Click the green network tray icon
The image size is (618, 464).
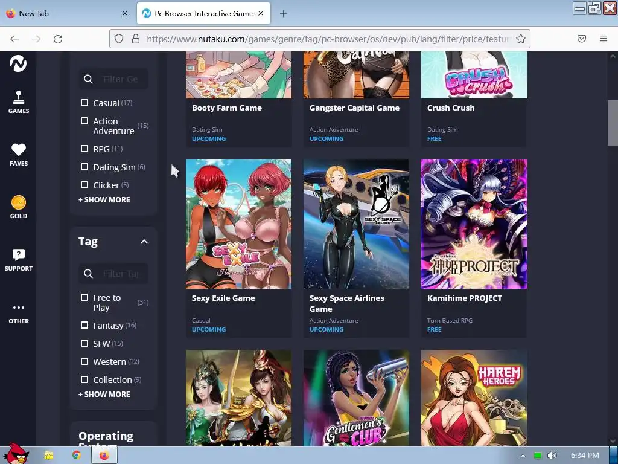click(x=537, y=456)
